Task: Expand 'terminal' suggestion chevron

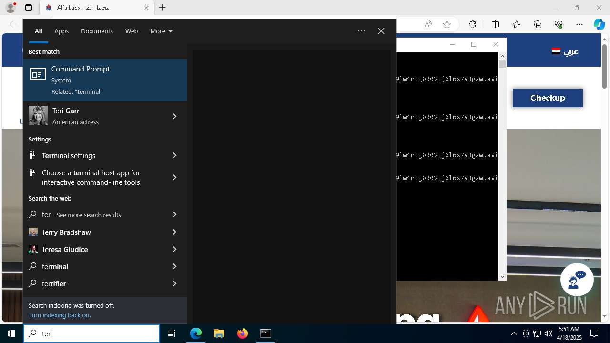Action: click(174, 266)
